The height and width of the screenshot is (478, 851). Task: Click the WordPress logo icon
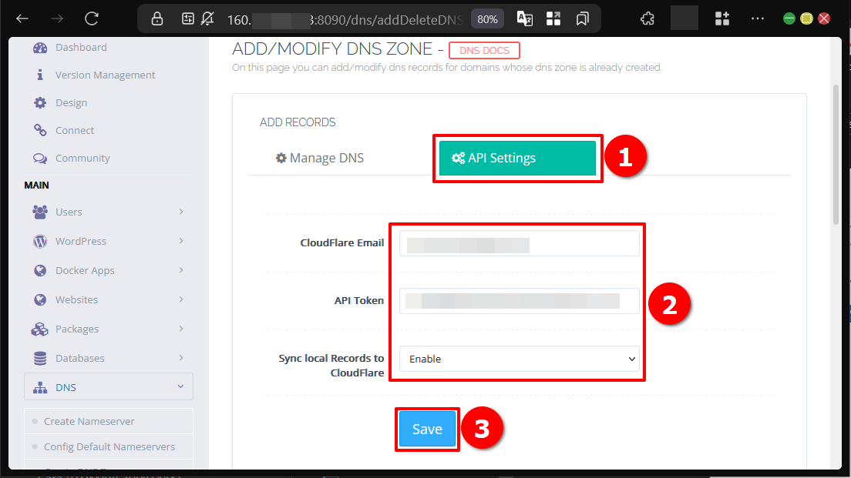(x=40, y=241)
